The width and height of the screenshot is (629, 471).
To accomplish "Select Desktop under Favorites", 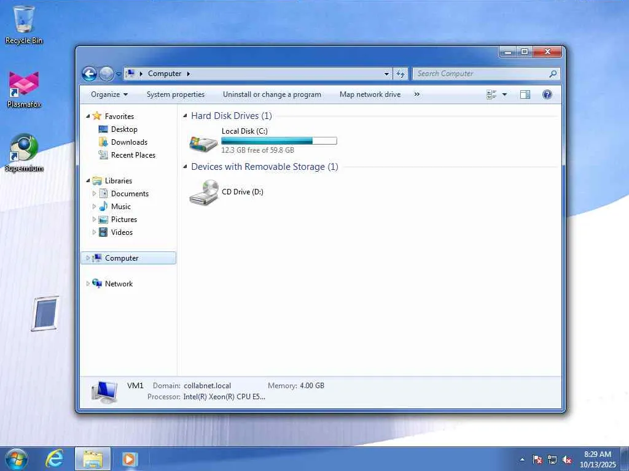I will coord(124,129).
